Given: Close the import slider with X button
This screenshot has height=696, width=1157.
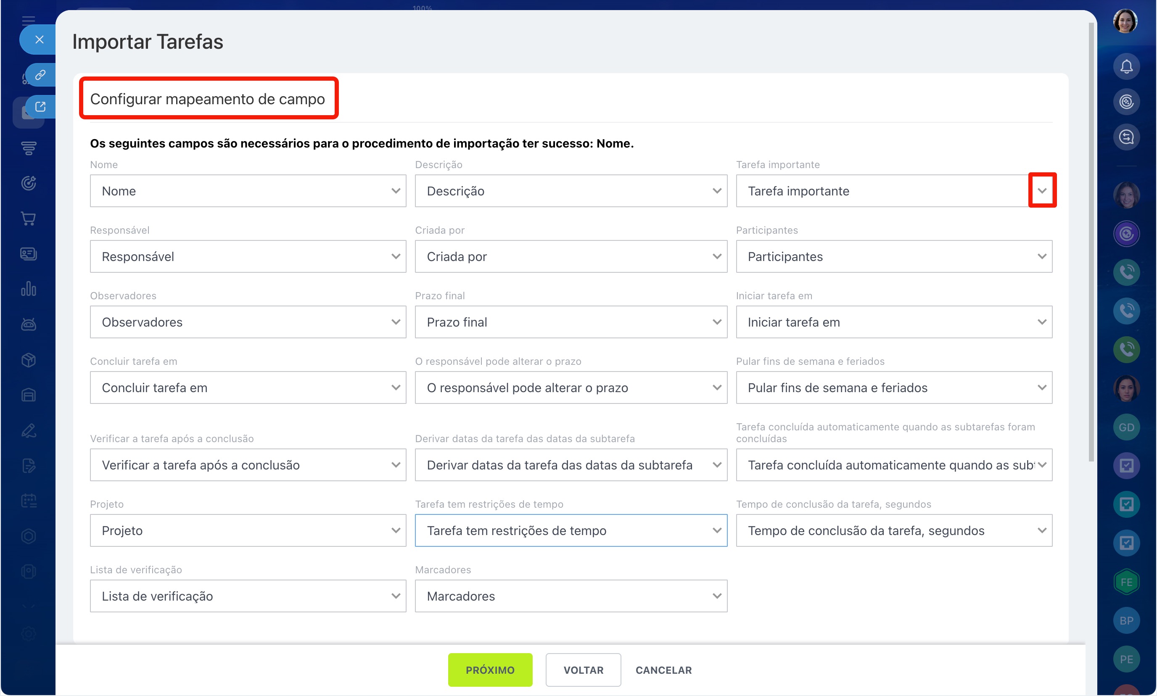Looking at the screenshot, I should tap(40, 40).
